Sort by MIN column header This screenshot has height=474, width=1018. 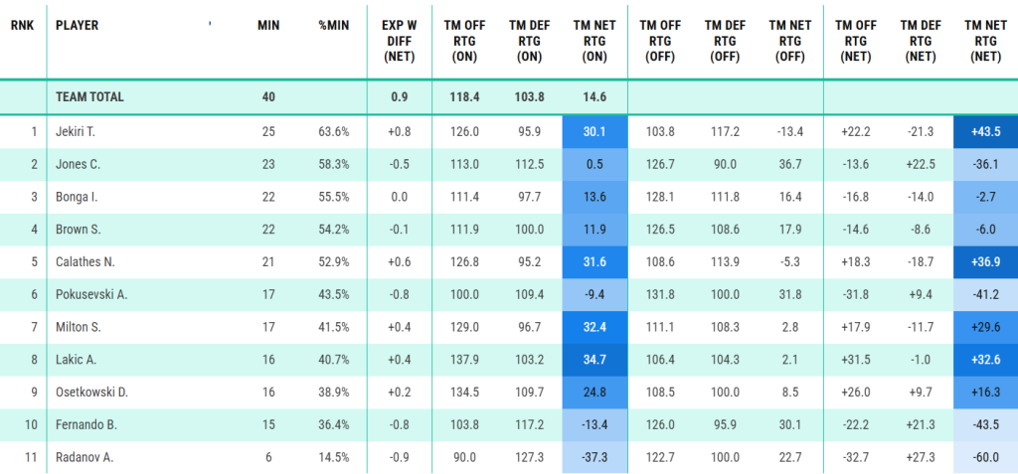265,24
